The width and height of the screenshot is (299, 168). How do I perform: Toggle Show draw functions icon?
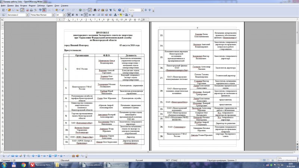click(90, 10)
